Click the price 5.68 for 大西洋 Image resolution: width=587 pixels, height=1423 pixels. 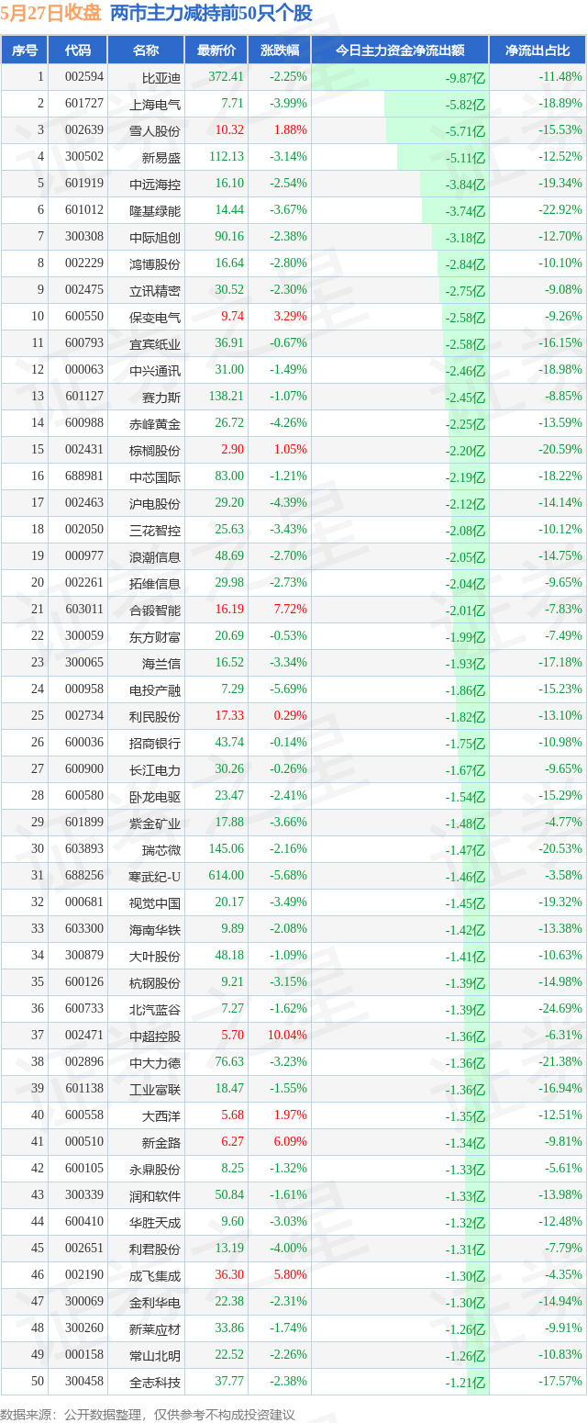[233, 1115]
